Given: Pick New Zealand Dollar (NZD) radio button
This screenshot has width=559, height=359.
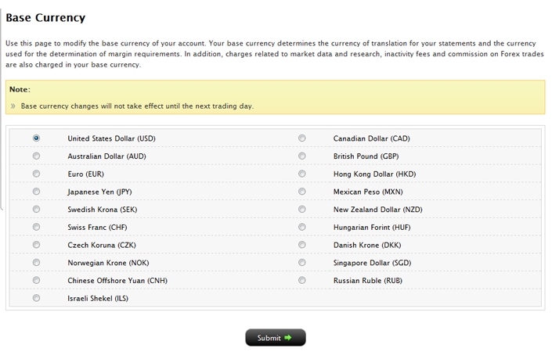Looking at the screenshot, I should point(302,210).
